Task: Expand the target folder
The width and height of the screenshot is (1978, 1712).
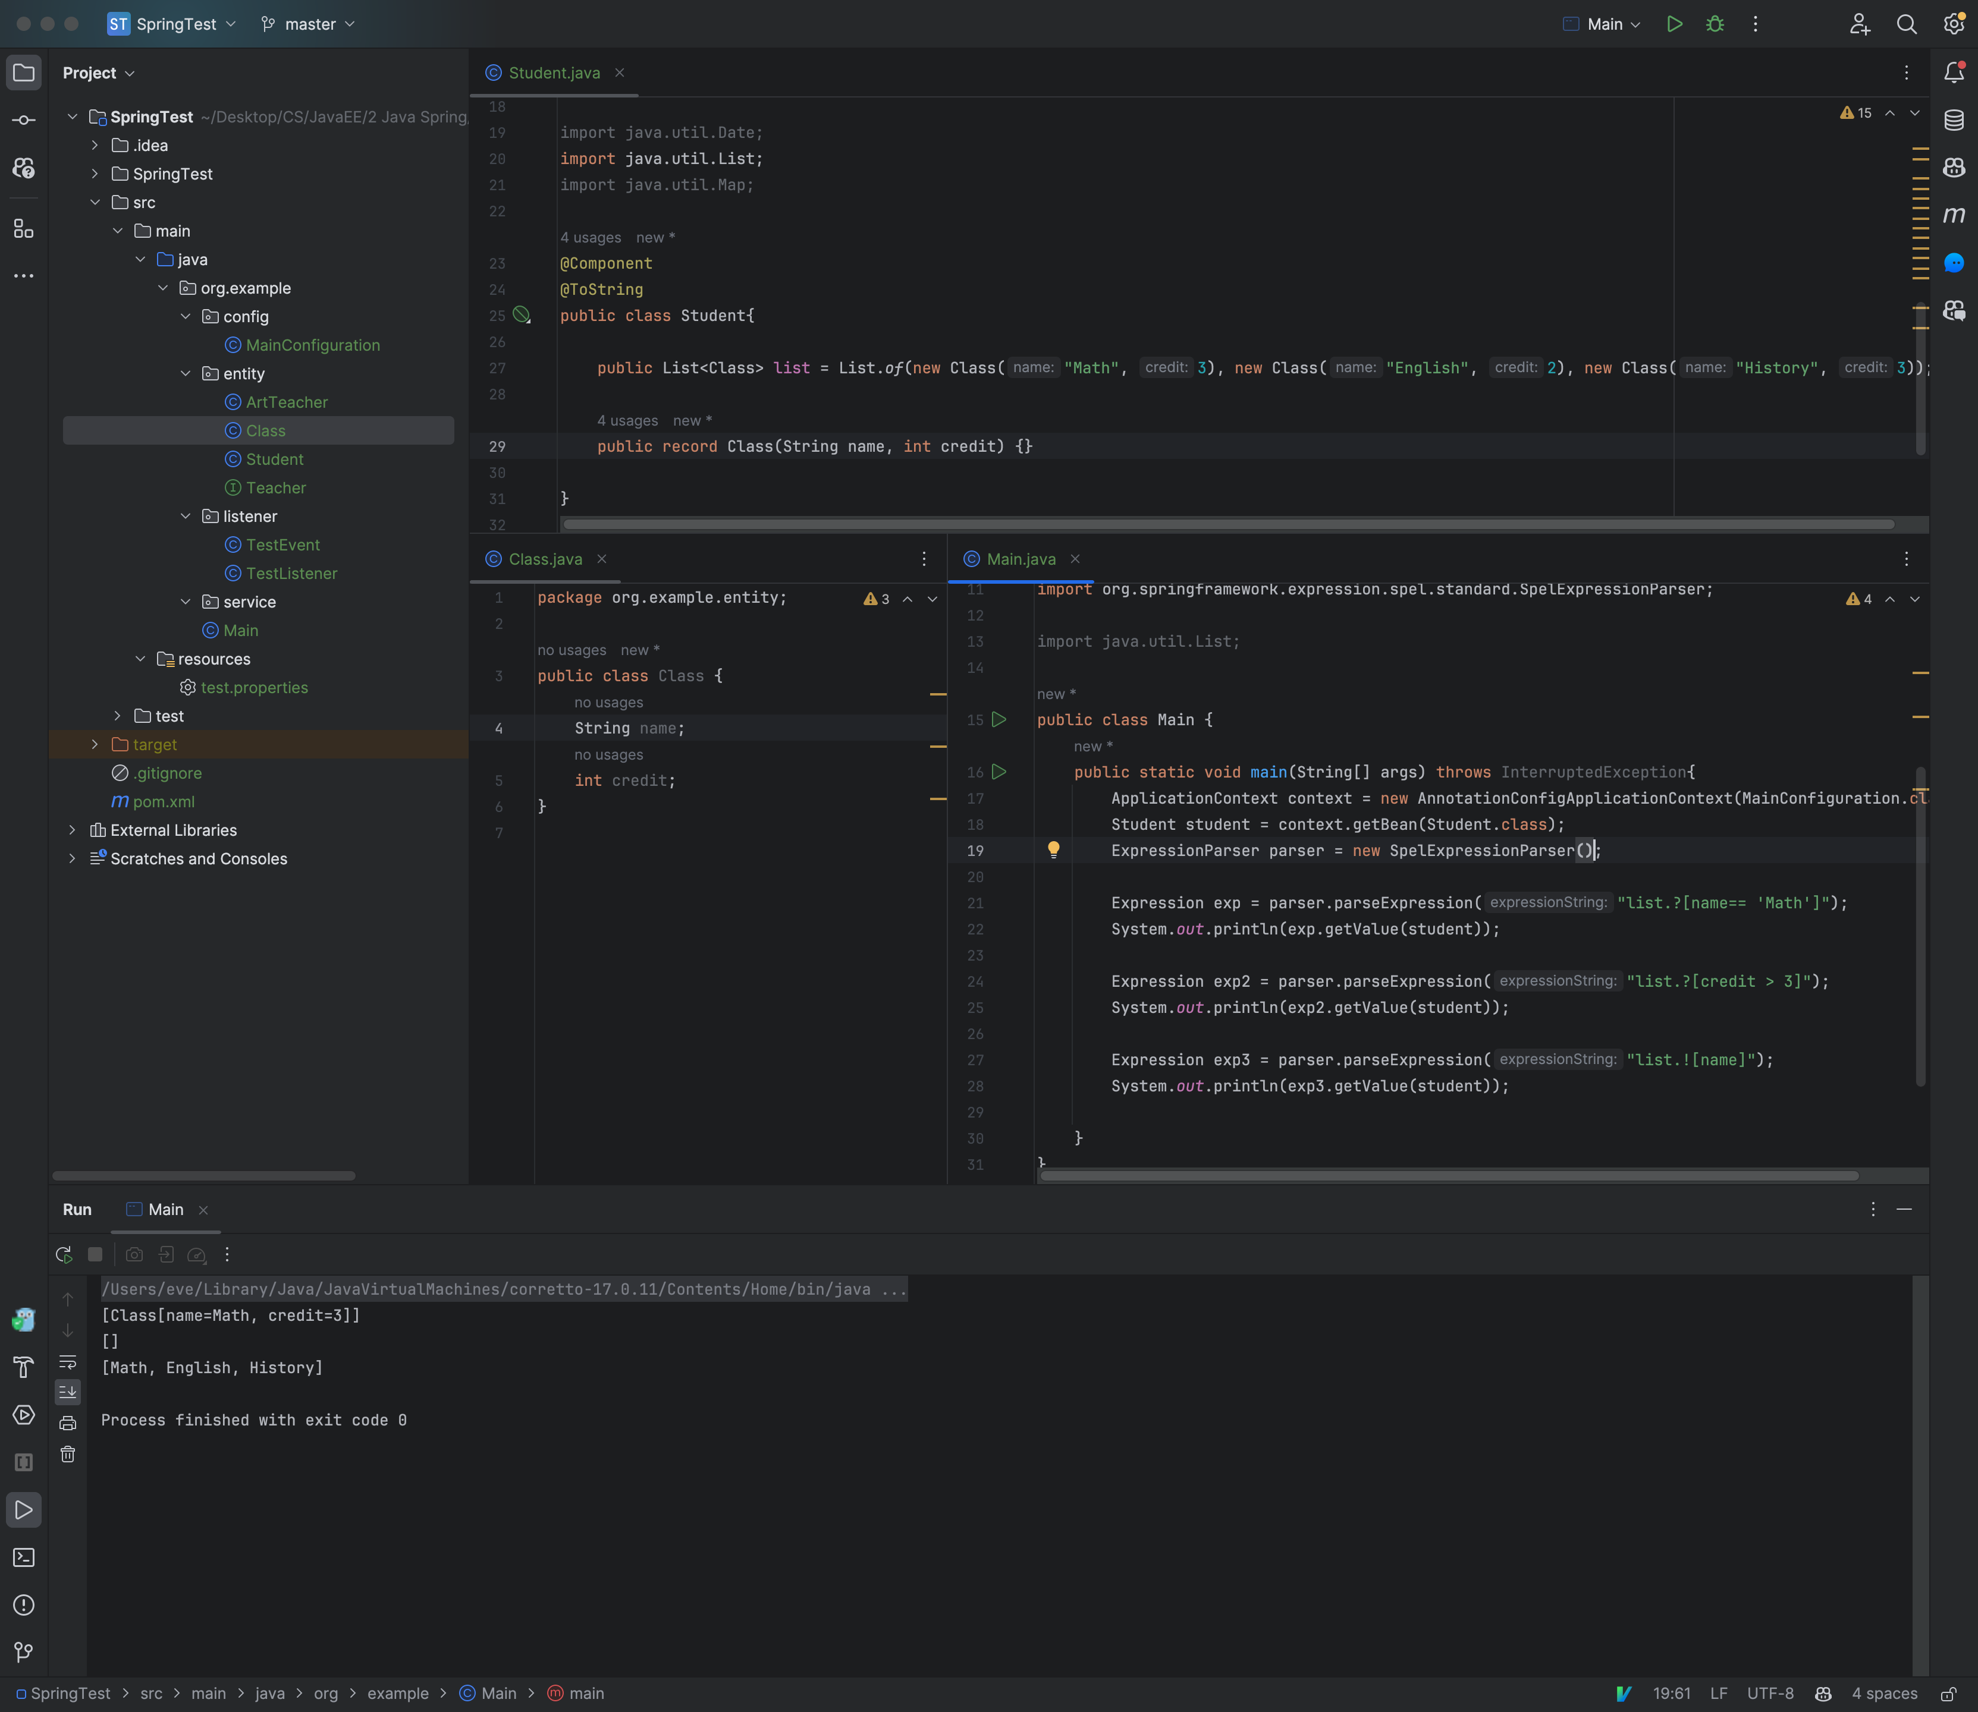Action: tap(95, 744)
